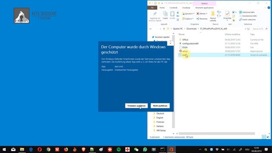The height and width of the screenshot is (153, 272).
Task: Select the English folder in navigation pane
Action: [160, 118]
